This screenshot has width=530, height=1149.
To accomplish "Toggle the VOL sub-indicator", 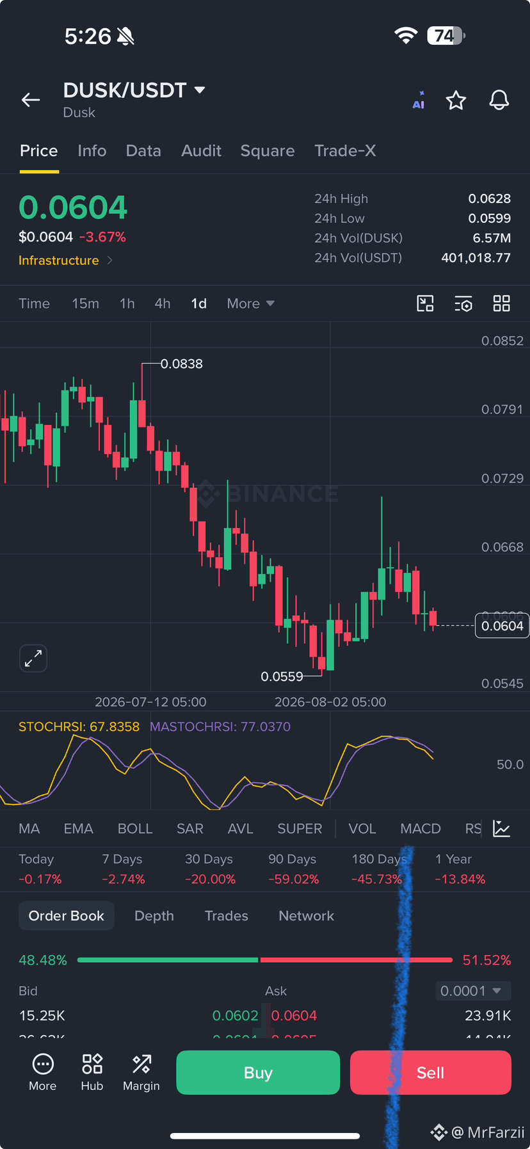I will point(362,829).
